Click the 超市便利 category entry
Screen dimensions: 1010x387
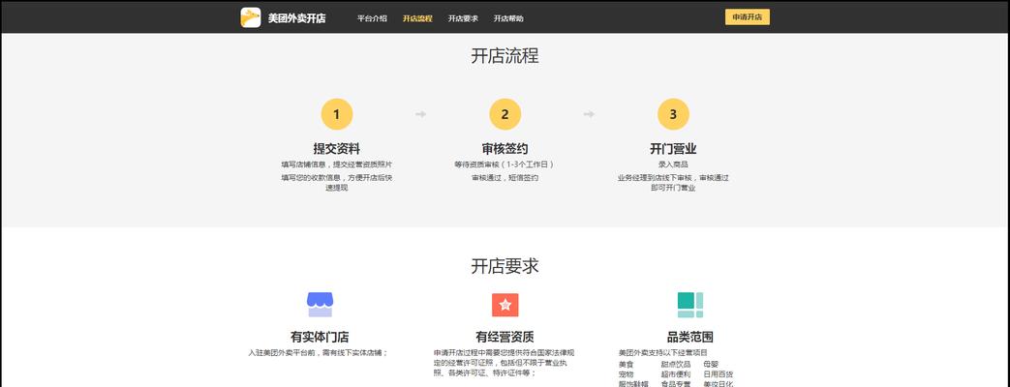pos(675,374)
